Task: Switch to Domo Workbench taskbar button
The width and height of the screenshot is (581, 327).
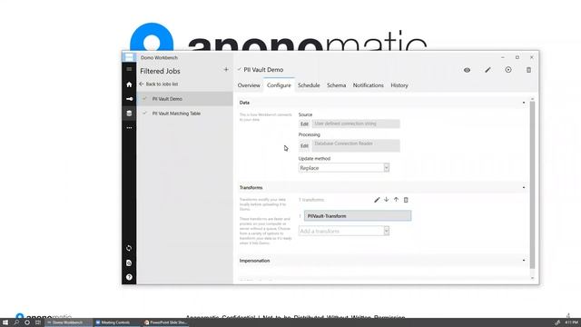Action: click(68, 322)
